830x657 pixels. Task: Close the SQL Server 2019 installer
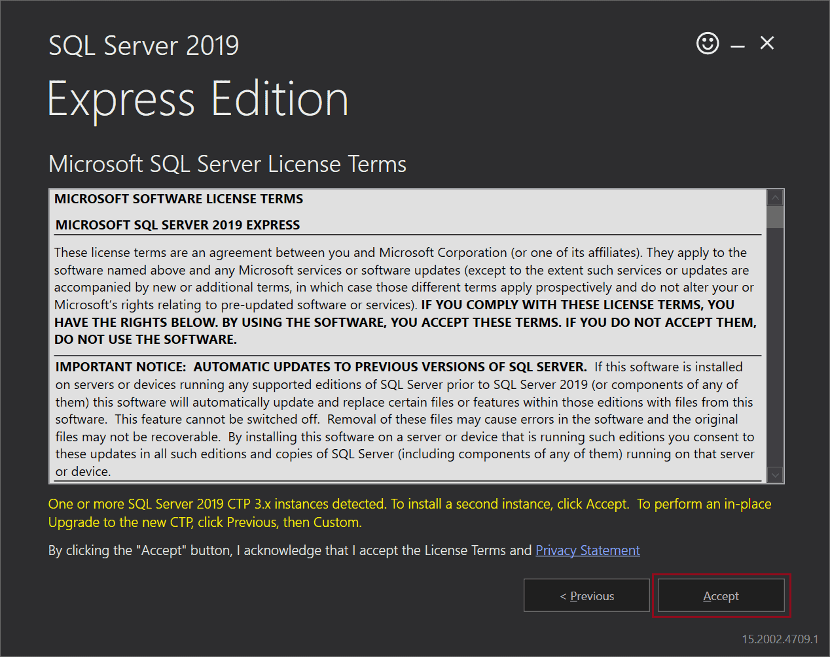[767, 43]
